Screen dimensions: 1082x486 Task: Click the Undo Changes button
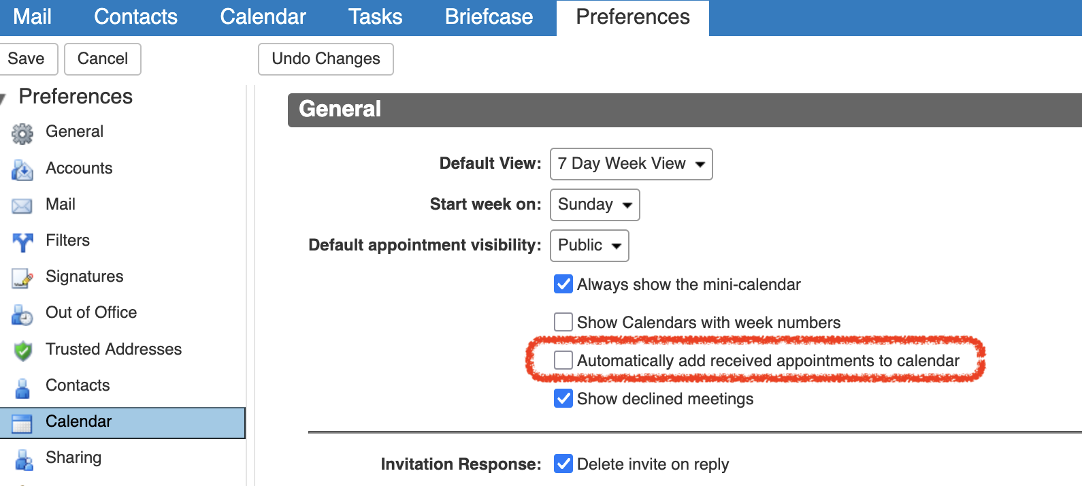click(x=326, y=59)
